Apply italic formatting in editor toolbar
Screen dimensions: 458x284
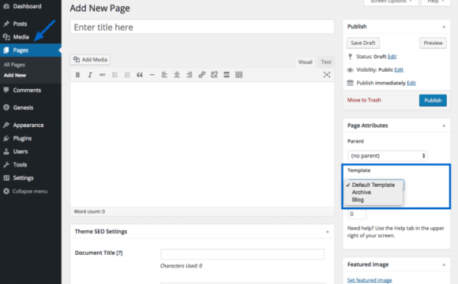(90, 75)
